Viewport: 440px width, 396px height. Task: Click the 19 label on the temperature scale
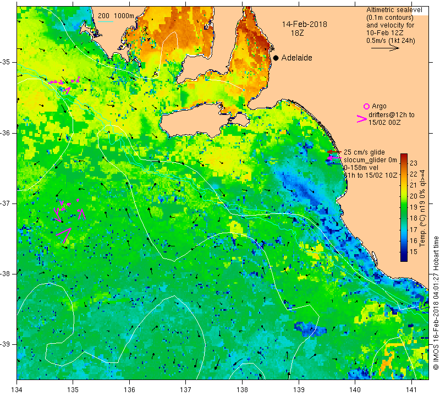coord(414,207)
